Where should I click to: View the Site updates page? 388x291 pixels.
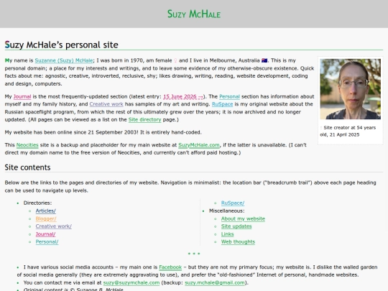pos(236,226)
